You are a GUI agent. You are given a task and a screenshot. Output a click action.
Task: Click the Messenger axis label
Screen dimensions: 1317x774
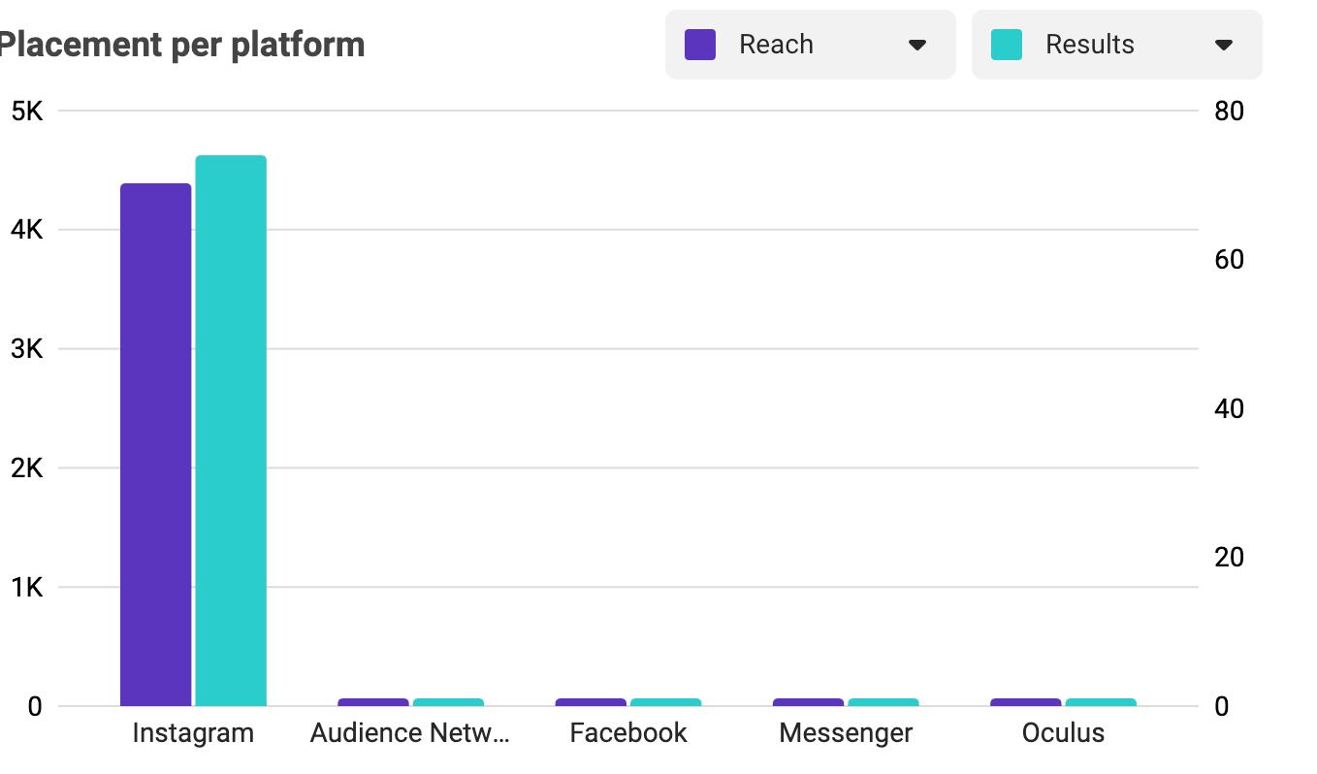[x=846, y=732]
